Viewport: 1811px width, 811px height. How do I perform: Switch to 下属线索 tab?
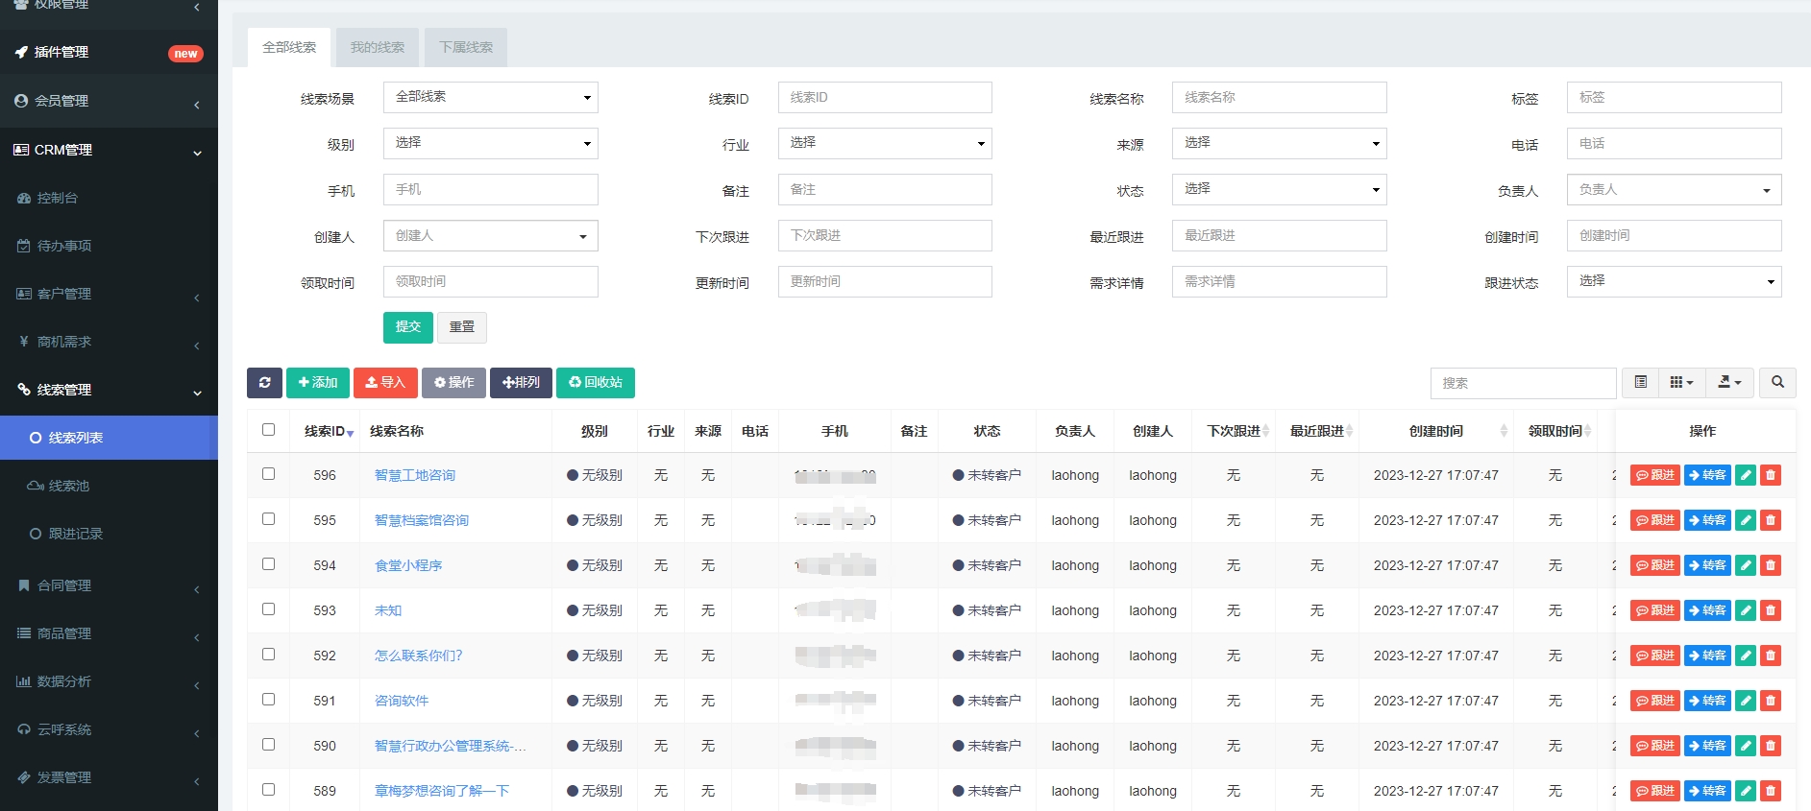click(466, 47)
